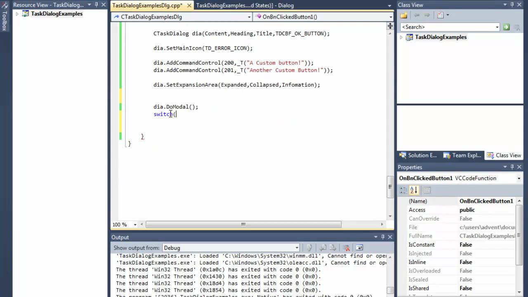Image resolution: width=528 pixels, height=297 pixels.
Task: Click the New Folder icon in Class View
Action: click(x=403, y=15)
